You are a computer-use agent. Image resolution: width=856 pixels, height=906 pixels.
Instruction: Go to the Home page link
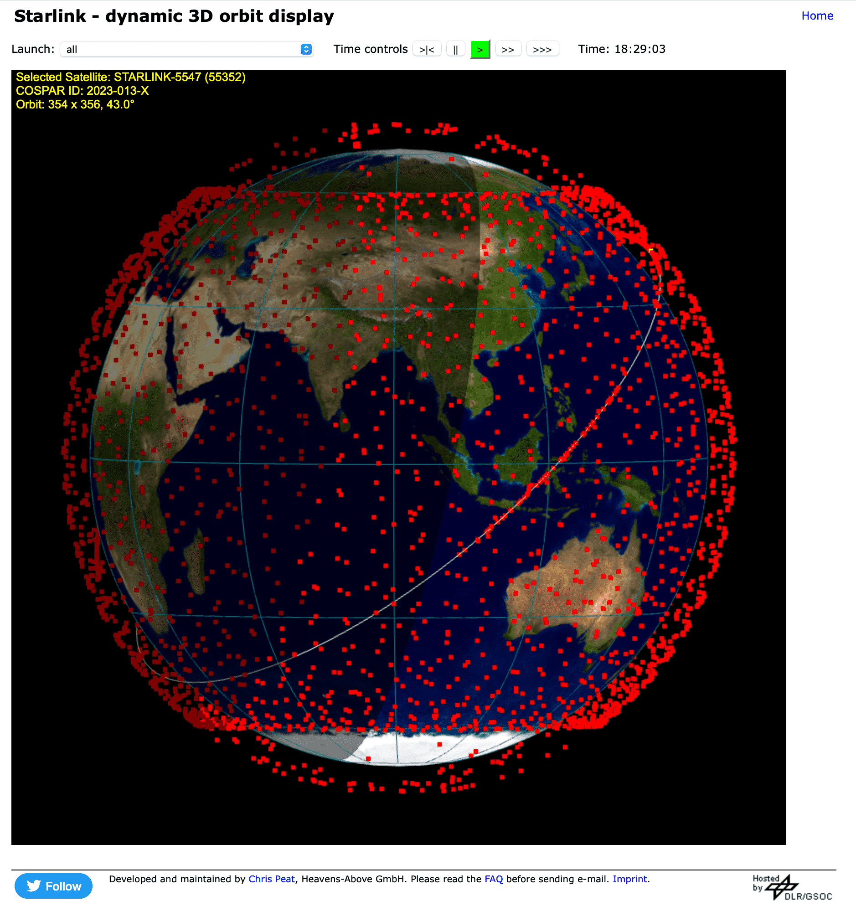click(x=817, y=16)
